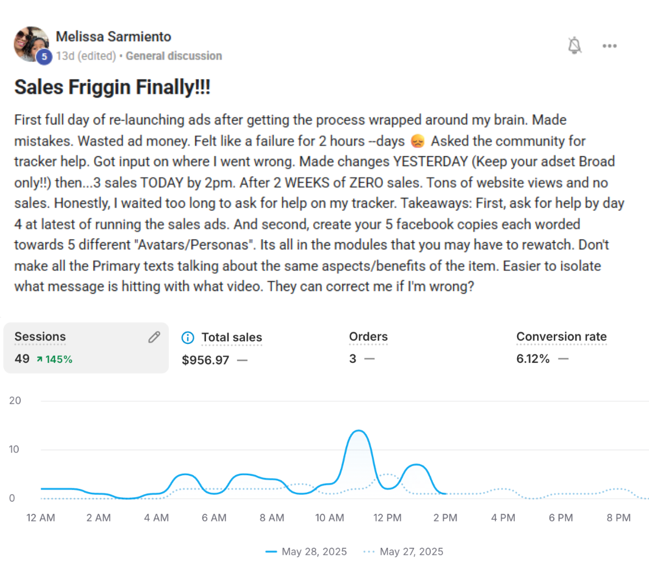
Task: Open Melissa Sarmiento's profile picture
Action: point(31,44)
